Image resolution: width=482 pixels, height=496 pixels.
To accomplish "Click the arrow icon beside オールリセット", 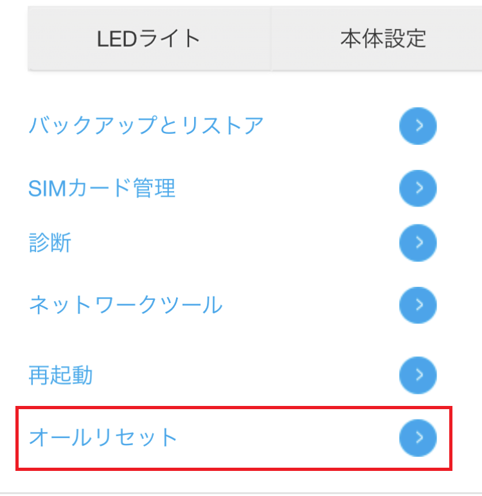I will (418, 438).
